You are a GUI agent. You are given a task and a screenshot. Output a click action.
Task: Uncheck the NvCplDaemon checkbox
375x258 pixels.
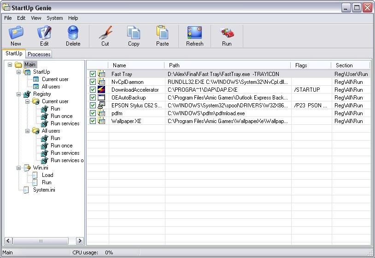93,82
